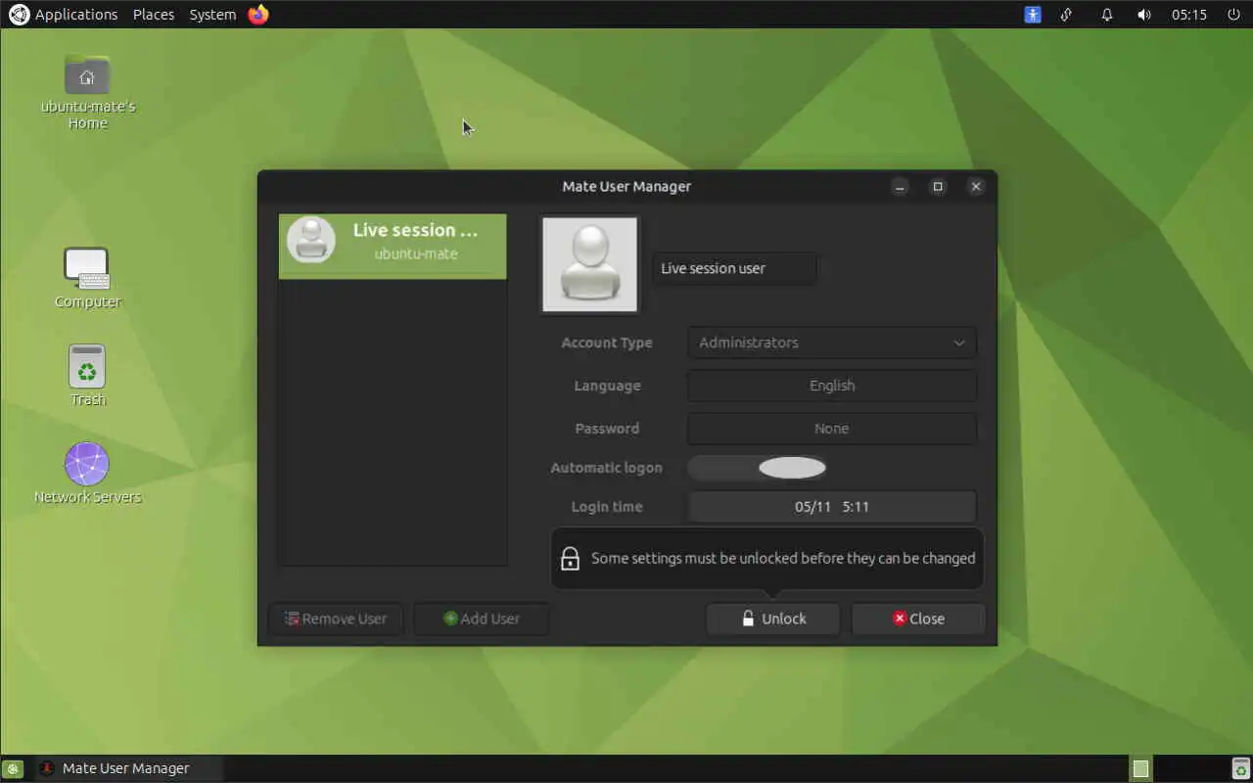
Task: Open trash applet in bottom panel corner
Action: point(1240,769)
